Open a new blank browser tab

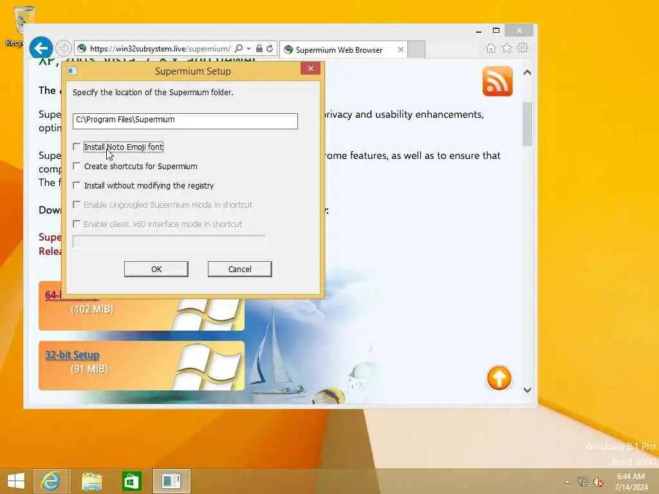click(416, 50)
